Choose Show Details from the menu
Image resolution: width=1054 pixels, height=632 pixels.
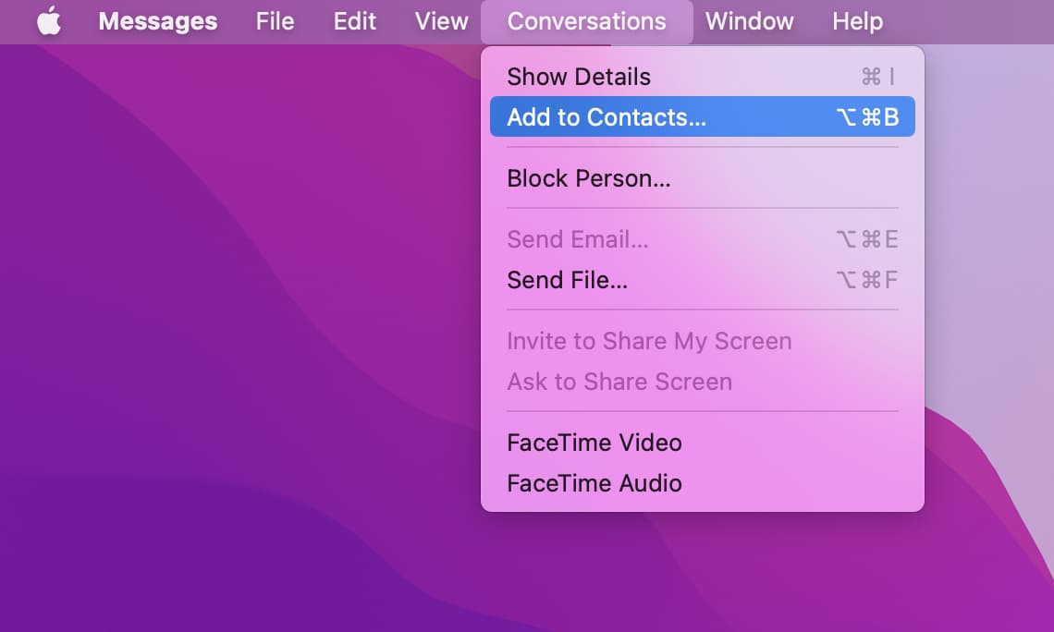point(703,77)
